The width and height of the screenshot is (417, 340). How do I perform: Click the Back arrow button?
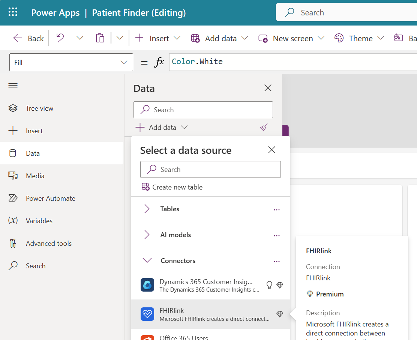[x=28, y=38]
